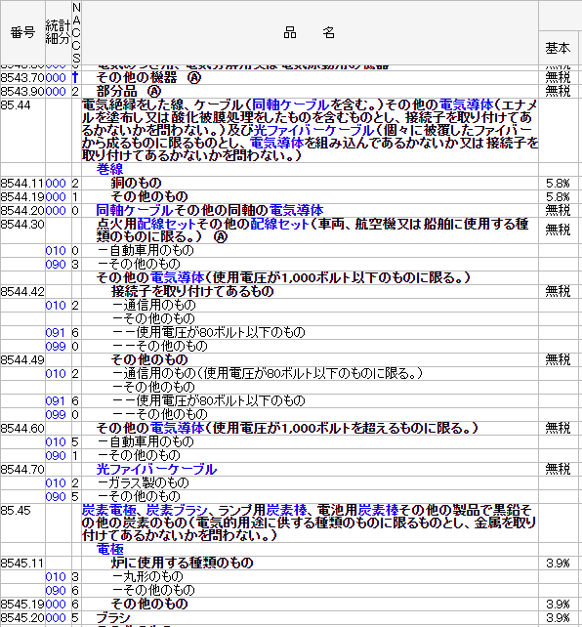Image resolution: width=582 pixels, height=627 pixels.
Task: Open code 090 for その他のもの under 8544.30
Action: click(56, 265)
